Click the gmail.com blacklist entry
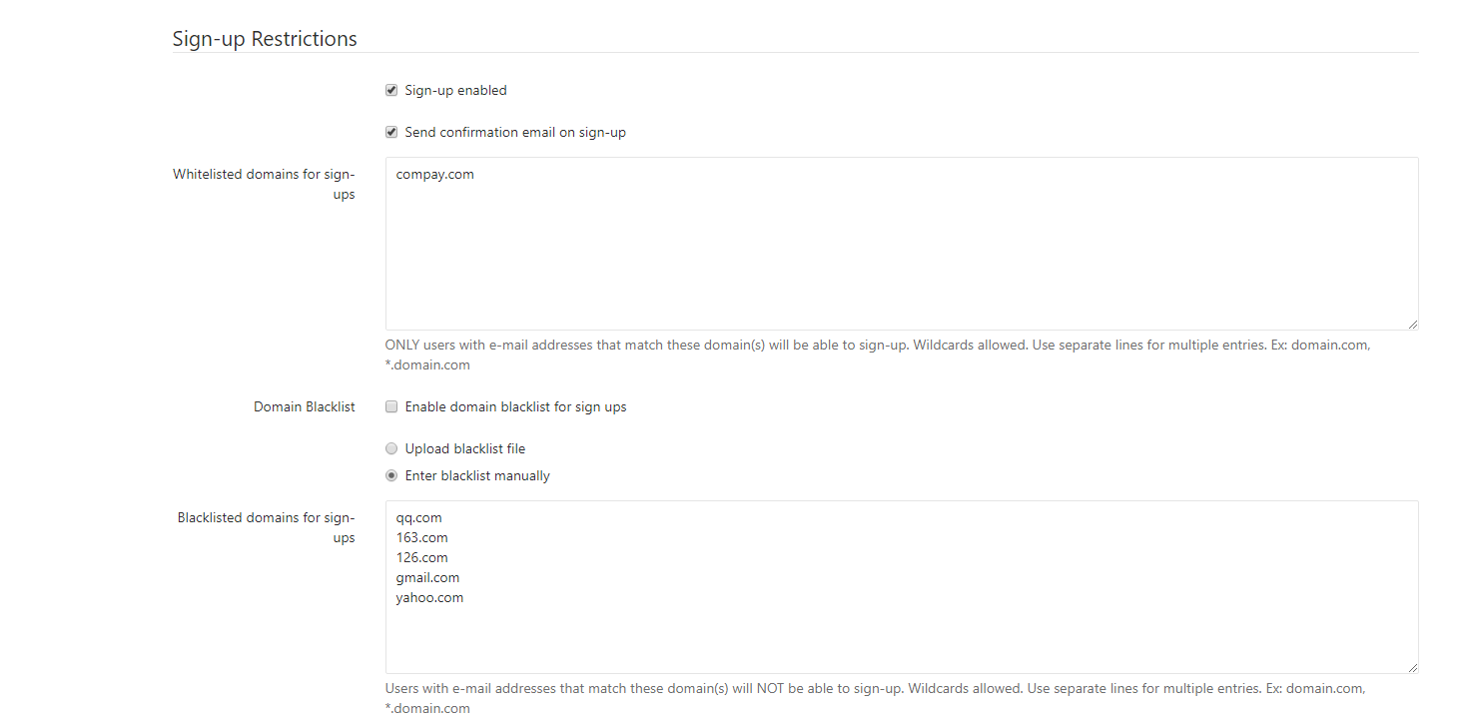The image size is (1466, 722). (x=427, y=578)
